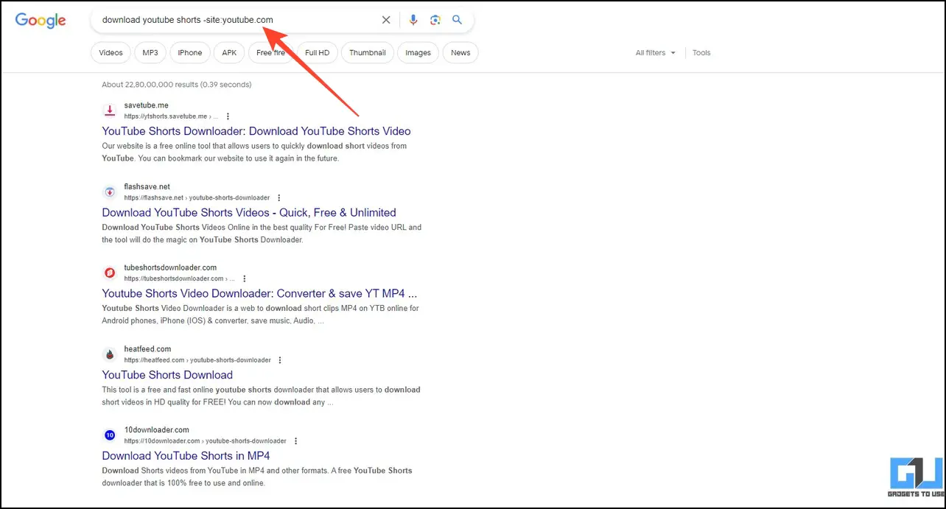Click the savetube.me favicon

110,110
